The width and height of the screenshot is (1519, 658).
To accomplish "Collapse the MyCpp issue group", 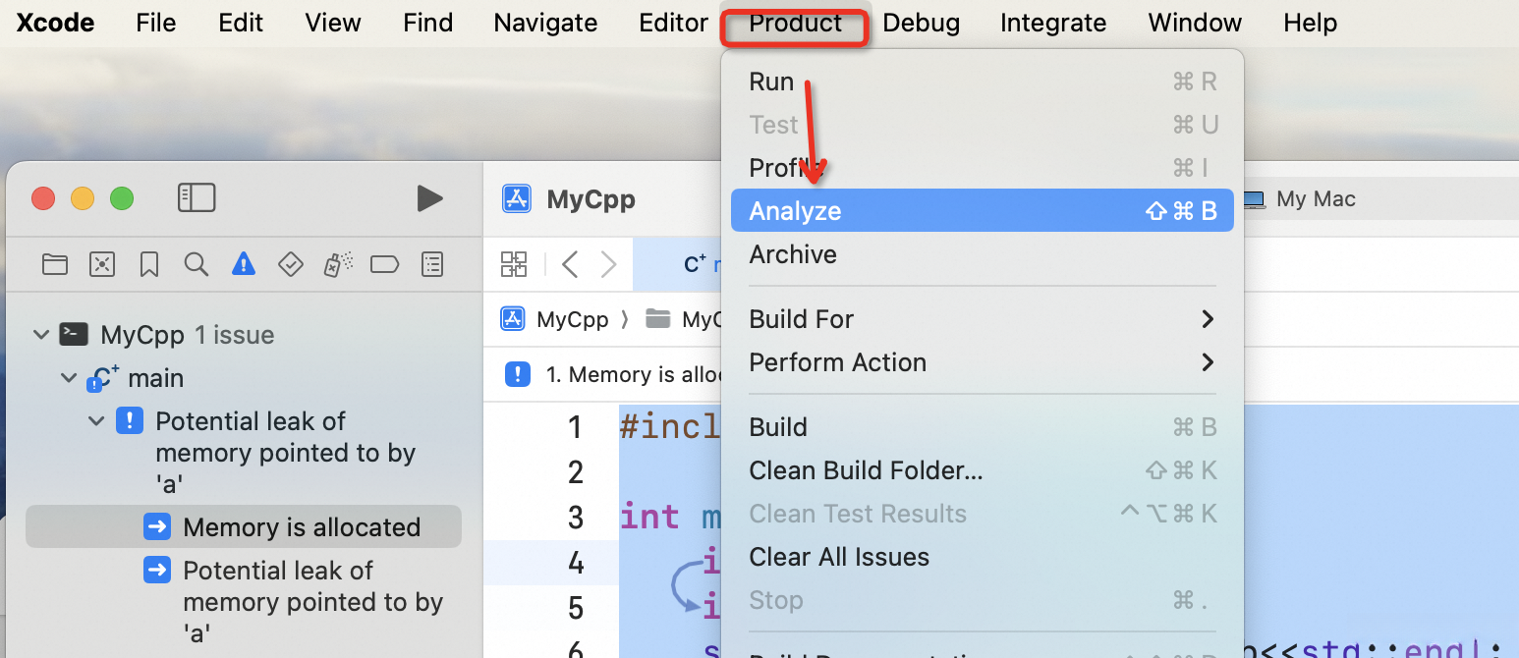I will pyautogui.click(x=41, y=335).
